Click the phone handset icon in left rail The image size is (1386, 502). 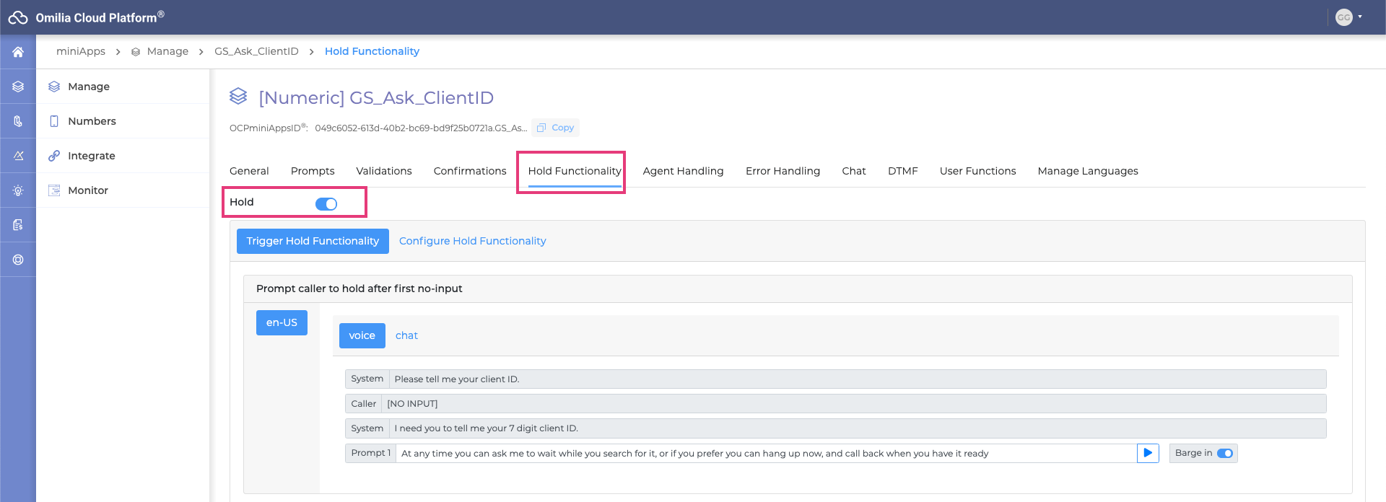pyautogui.click(x=18, y=121)
